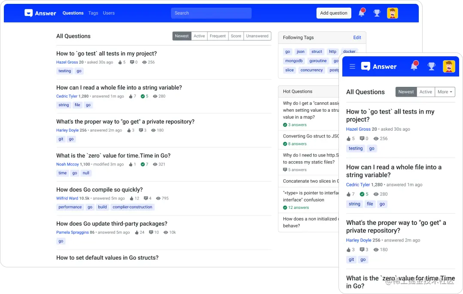Click Edit link in Following Tags

pos(357,37)
